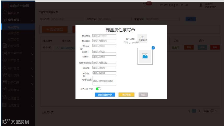
Task: Click the 商品编号 column header
Action: (x=48, y=41)
